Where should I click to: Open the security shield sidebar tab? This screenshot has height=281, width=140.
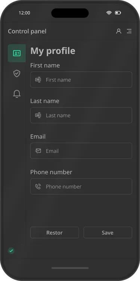click(x=17, y=73)
